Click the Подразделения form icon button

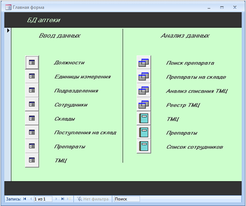[32, 90]
